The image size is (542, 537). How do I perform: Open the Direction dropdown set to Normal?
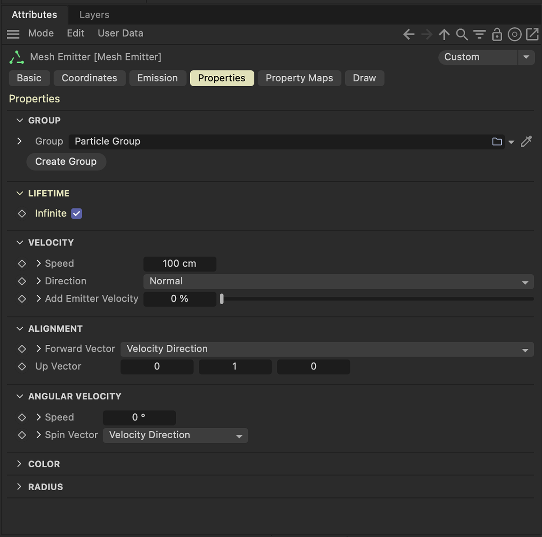(x=339, y=282)
